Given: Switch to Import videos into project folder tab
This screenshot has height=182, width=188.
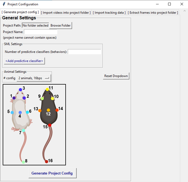Looking at the screenshot, I should pyautogui.click(x=66, y=13).
